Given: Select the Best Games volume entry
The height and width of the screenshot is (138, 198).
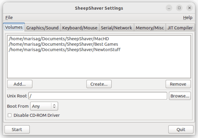Looking at the screenshot, I should pos(99,44).
